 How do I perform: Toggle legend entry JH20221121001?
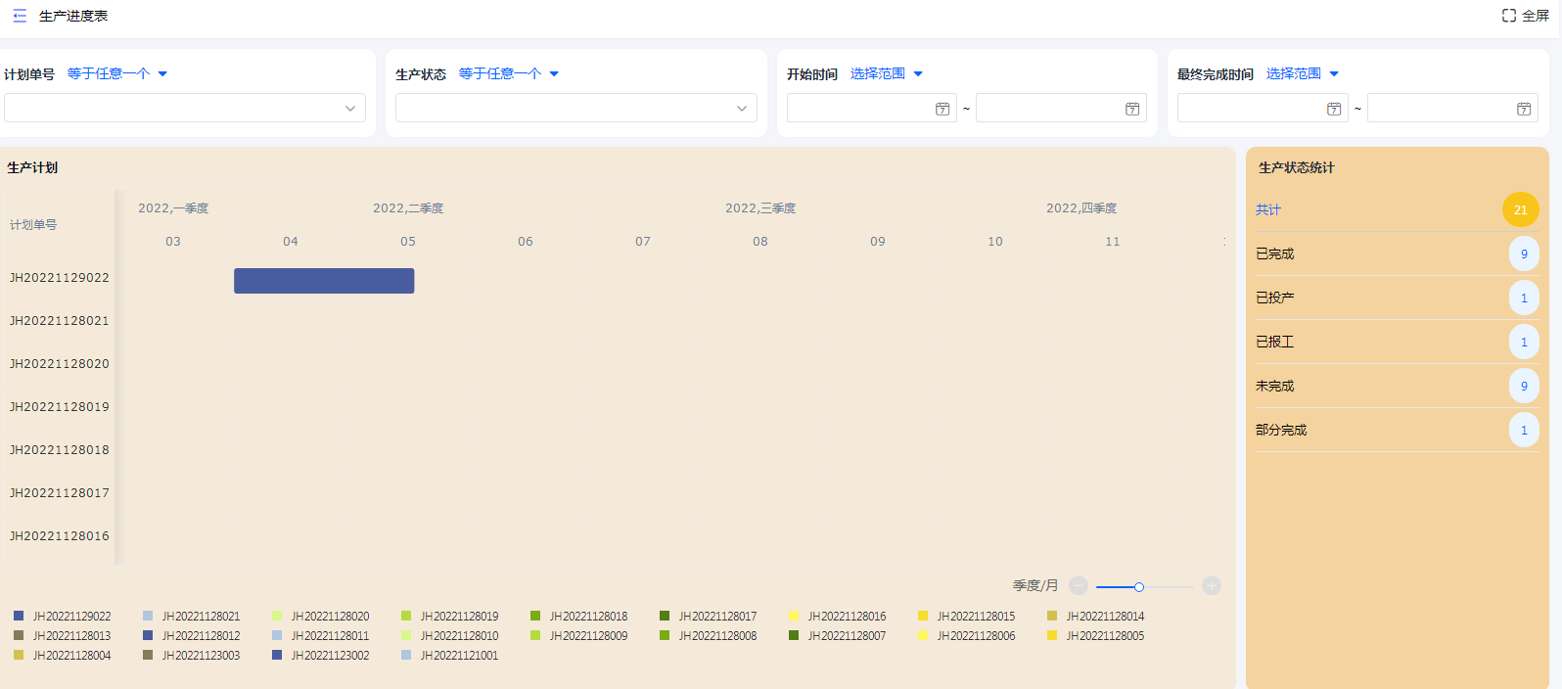tap(450, 656)
